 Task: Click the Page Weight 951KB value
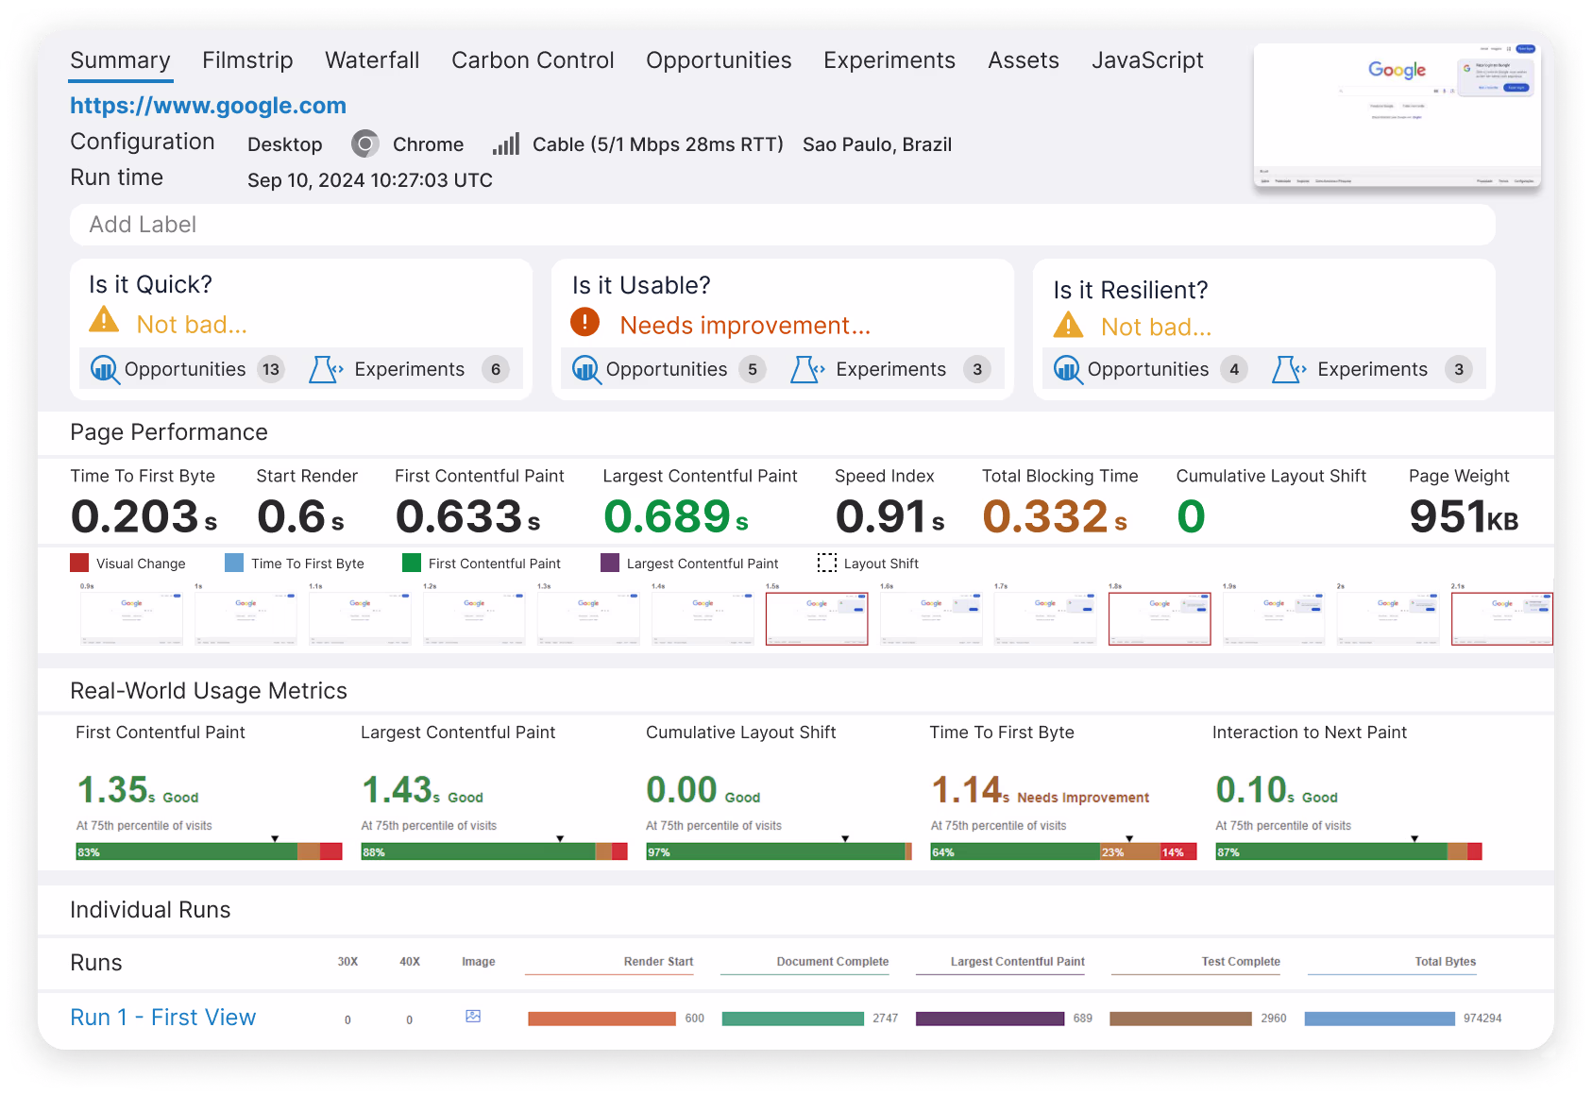click(x=1464, y=516)
